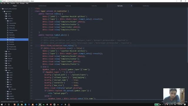Collapse the project root folder
Screen dimensions: 188x106
(x=1, y=9)
